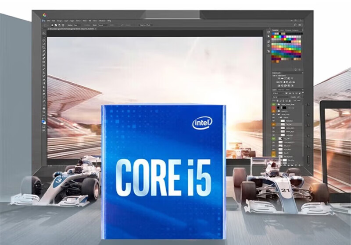
Task: Pick the yellow swatch in Swatches panel
Action: [275, 37]
